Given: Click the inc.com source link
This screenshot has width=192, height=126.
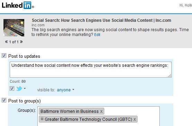Looking at the screenshot, I should click(38, 25).
